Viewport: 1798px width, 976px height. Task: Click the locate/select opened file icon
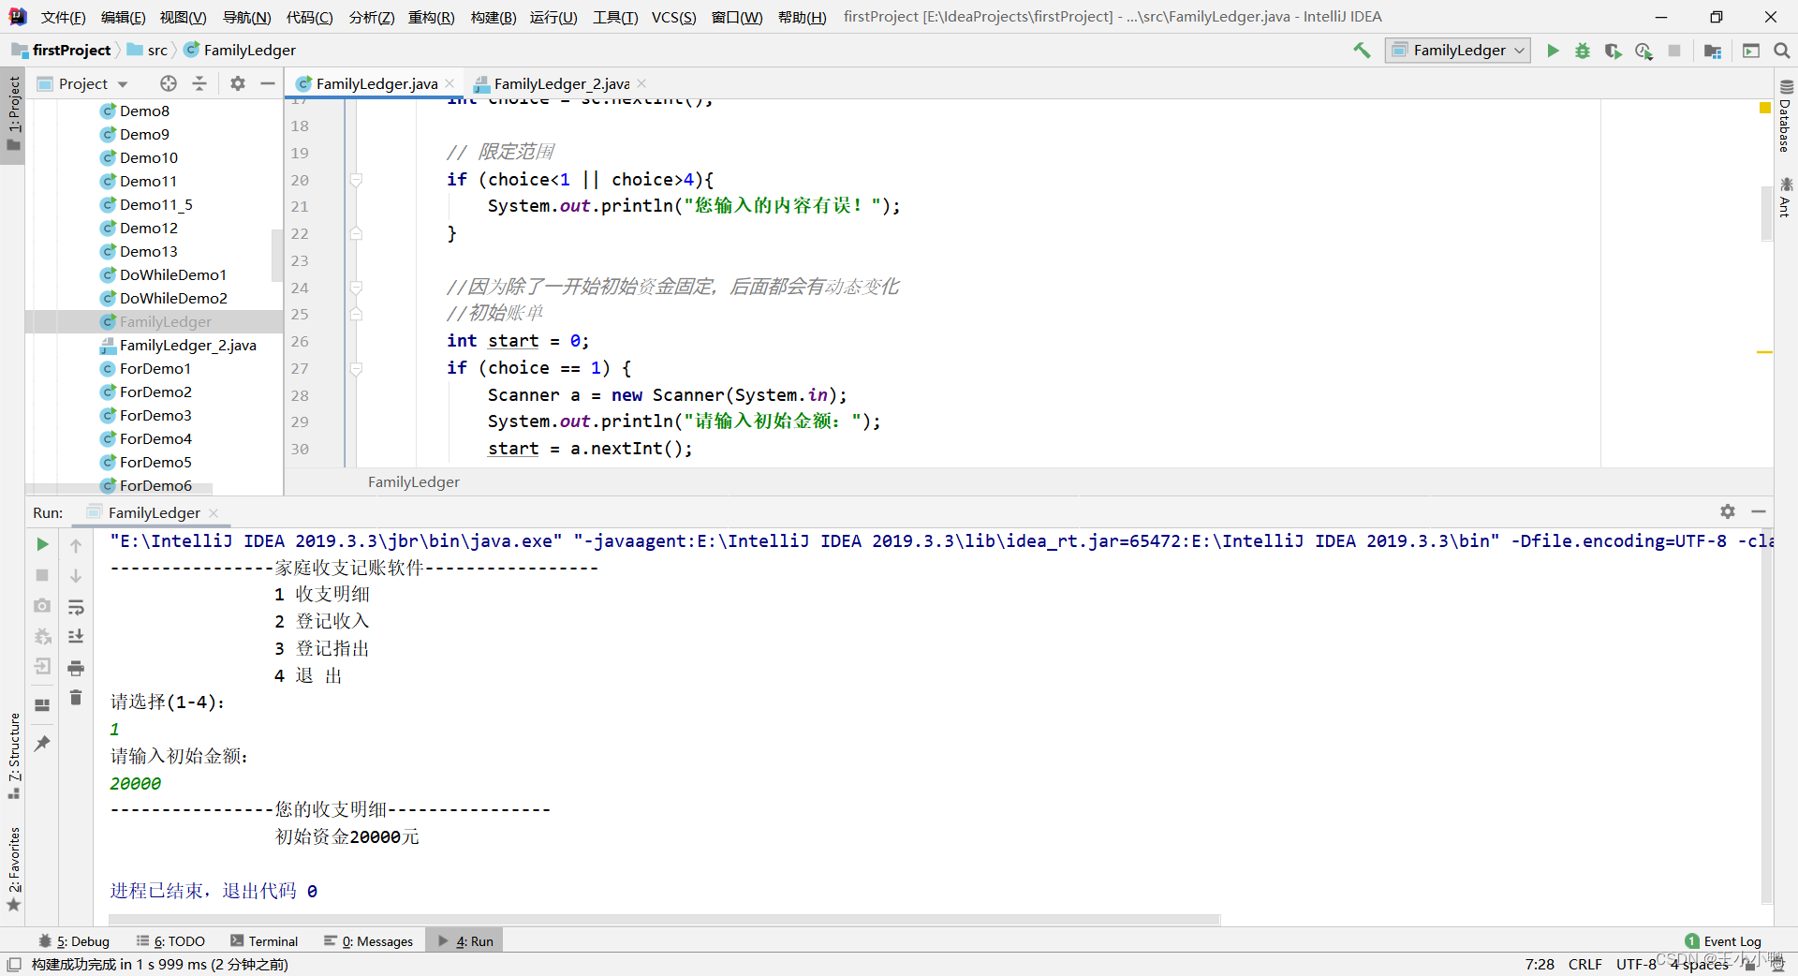point(169,83)
